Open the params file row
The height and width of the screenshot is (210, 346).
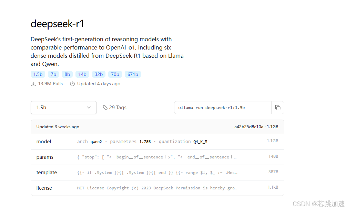tap(157, 157)
